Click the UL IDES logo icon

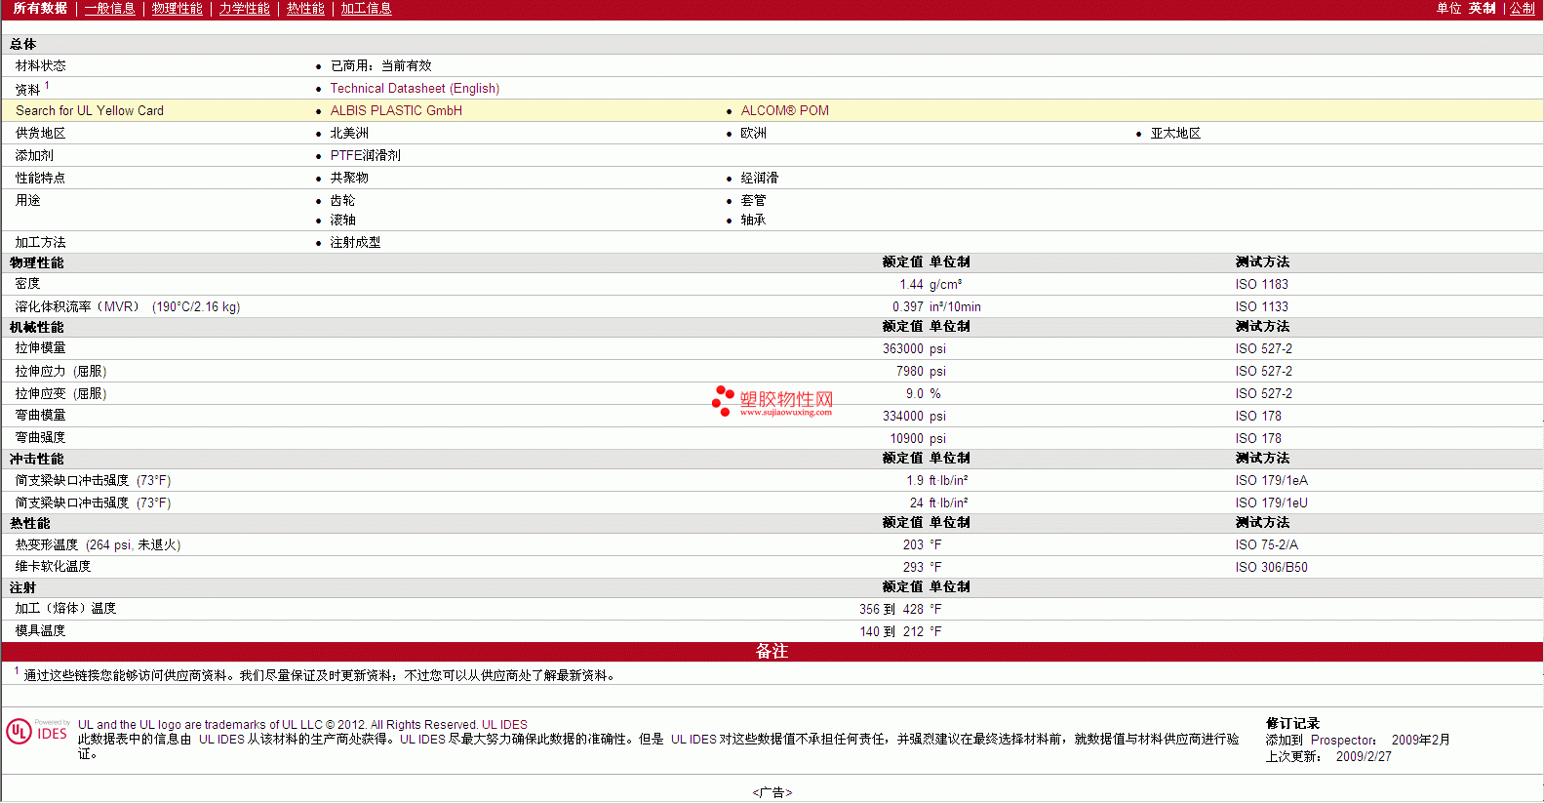(x=37, y=732)
